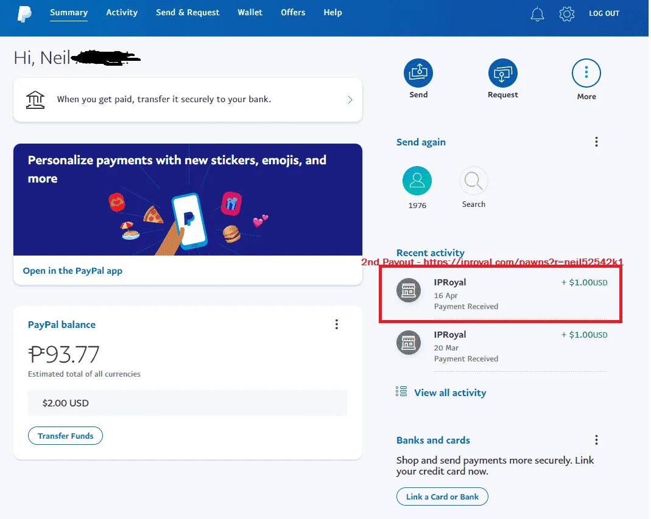Select the 1976 contact avatar
Viewport: 651px width, 519px height.
pos(417,181)
